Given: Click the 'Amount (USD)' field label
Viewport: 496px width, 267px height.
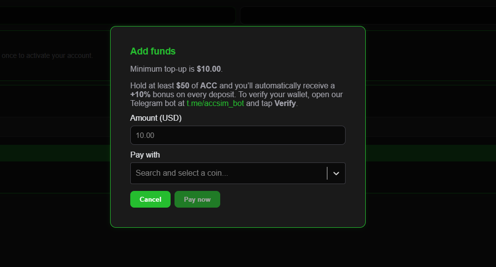Looking at the screenshot, I should pyautogui.click(x=156, y=118).
